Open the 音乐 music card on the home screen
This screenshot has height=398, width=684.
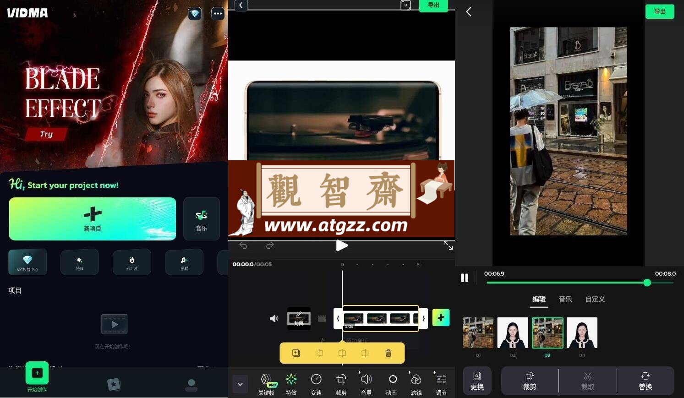coord(202,219)
